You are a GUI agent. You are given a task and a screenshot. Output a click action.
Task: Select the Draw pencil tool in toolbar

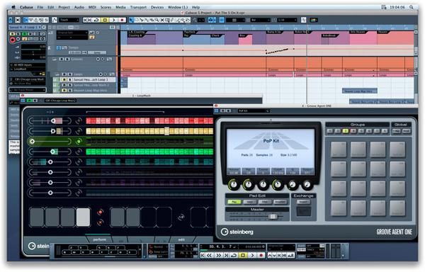172,20
